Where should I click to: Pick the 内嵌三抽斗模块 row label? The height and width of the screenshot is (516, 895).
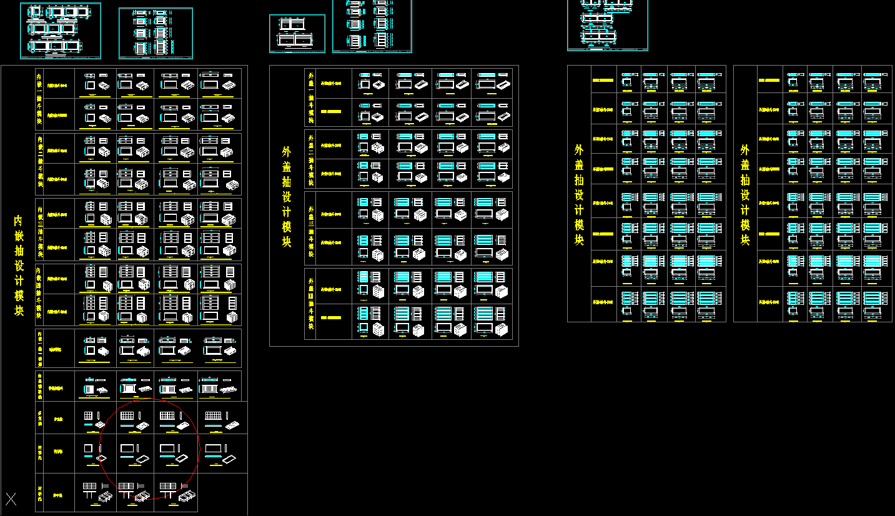(40, 229)
